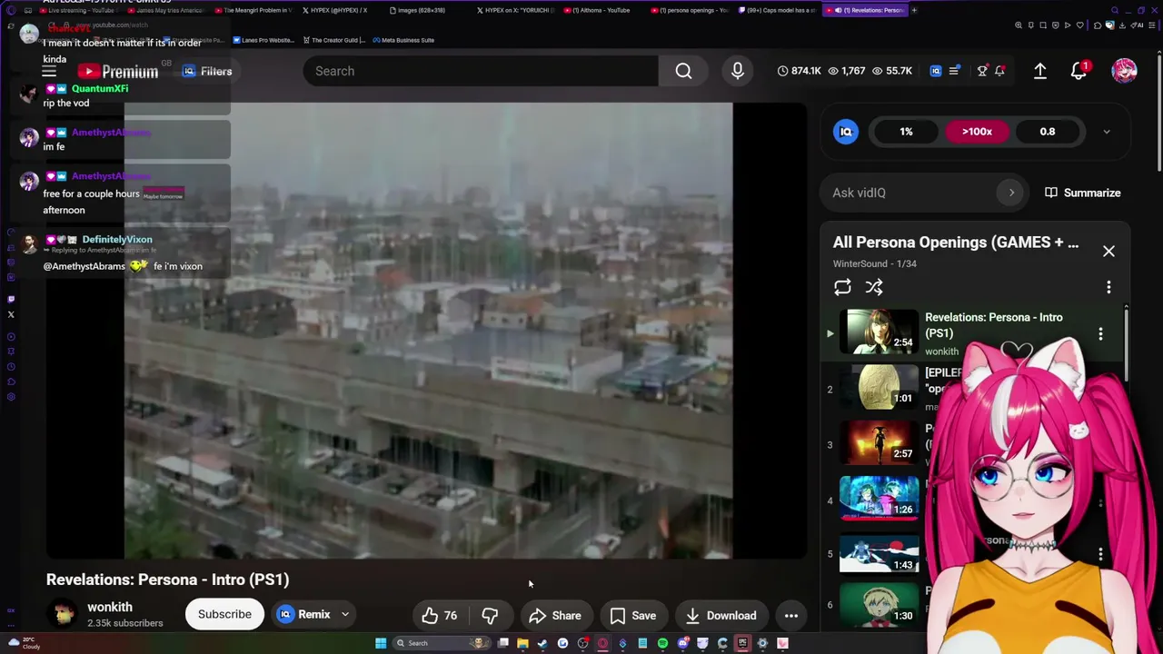Share the video

click(x=555, y=615)
